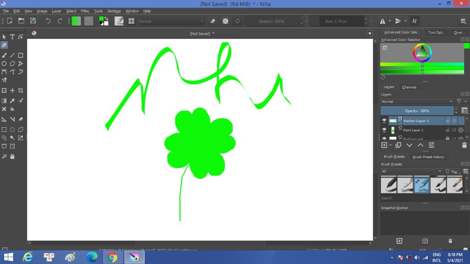Image resolution: width=470 pixels, height=264 pixels.
Task: Open an existing document from toolbar
Action: coord(21,21)
